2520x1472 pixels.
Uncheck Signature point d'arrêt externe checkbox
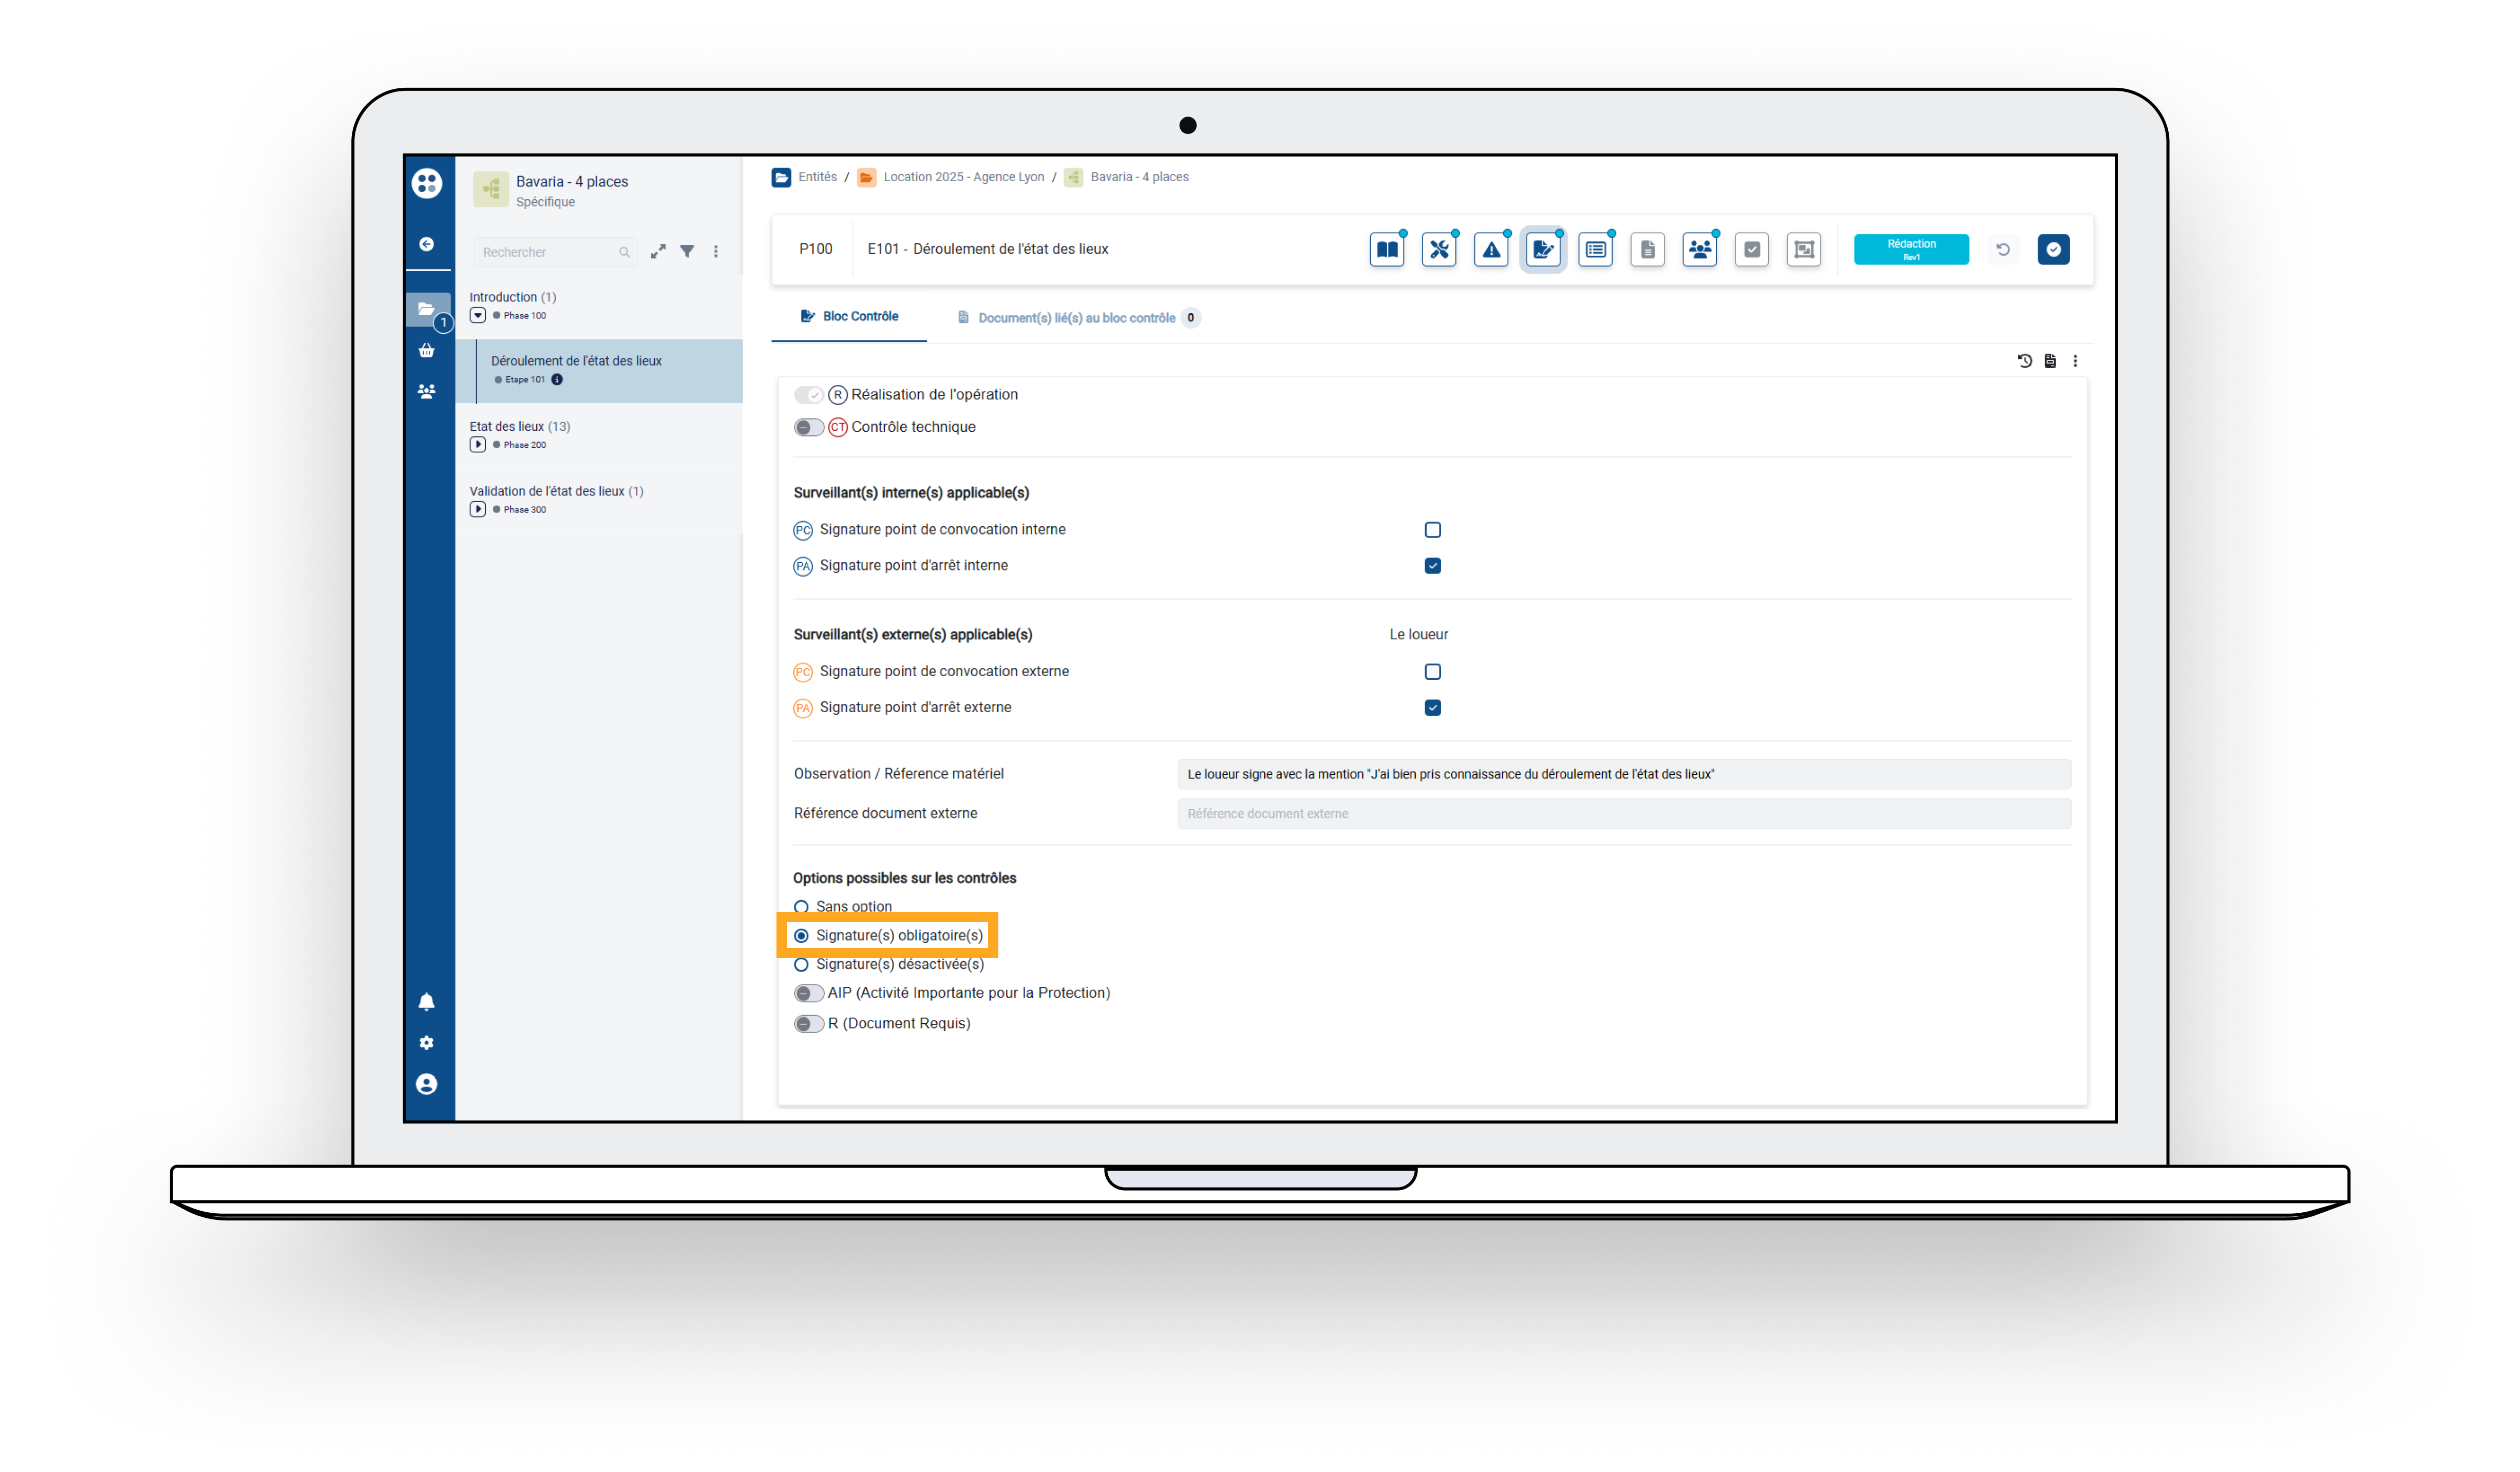pyautogui.click(x=1432, y=708)
